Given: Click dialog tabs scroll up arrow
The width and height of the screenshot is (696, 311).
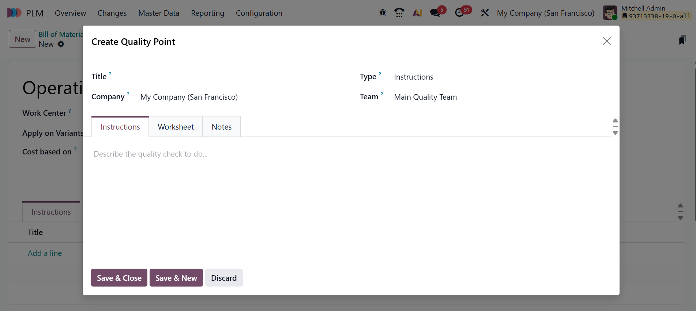Looking at the screenshot, I should pyautogui.click(x=616, y=120).
